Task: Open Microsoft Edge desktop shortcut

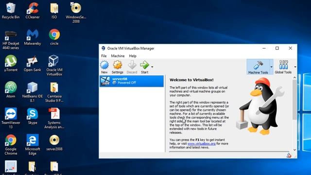Action: (x=33, y=145)
